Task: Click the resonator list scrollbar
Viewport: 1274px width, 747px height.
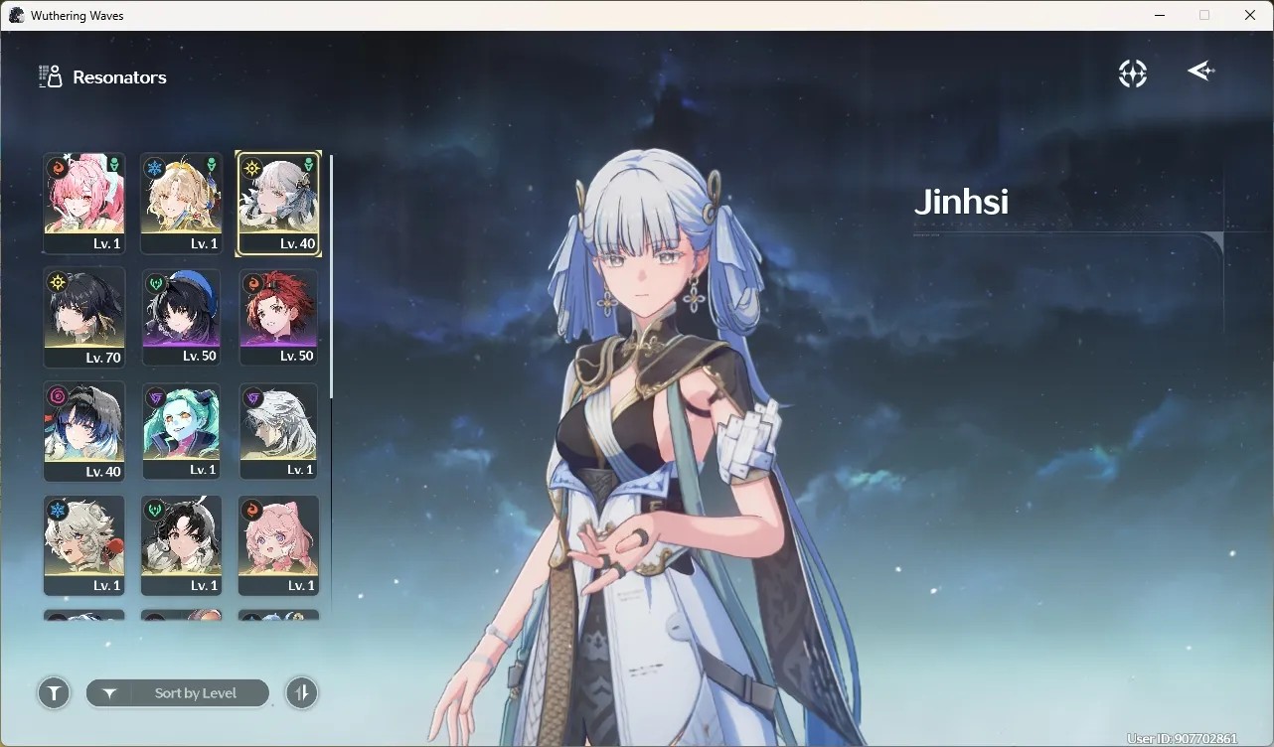Action: [331, 276]
